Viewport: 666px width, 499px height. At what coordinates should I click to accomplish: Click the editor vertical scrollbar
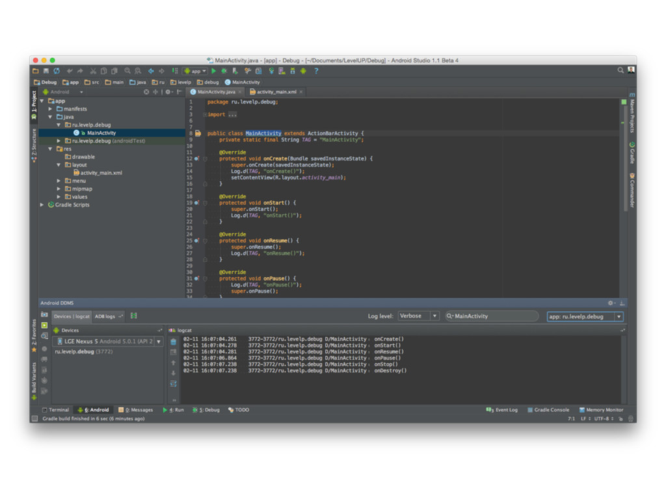tap(626, 159)
